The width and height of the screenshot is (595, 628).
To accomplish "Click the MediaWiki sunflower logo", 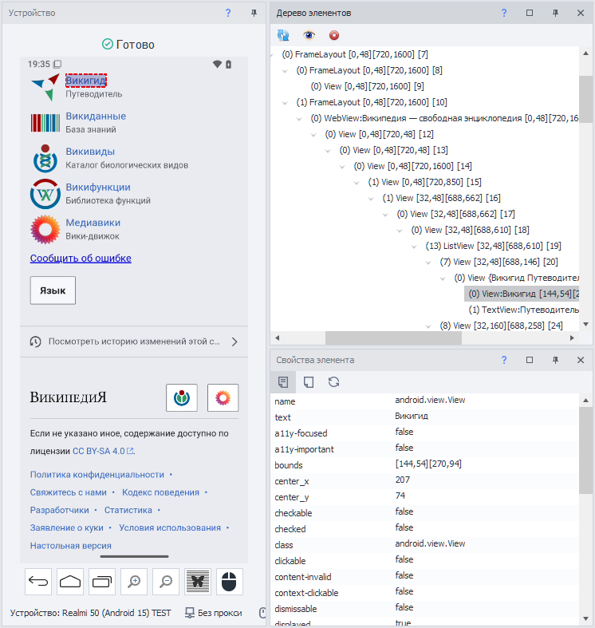I will coord(45,230).
